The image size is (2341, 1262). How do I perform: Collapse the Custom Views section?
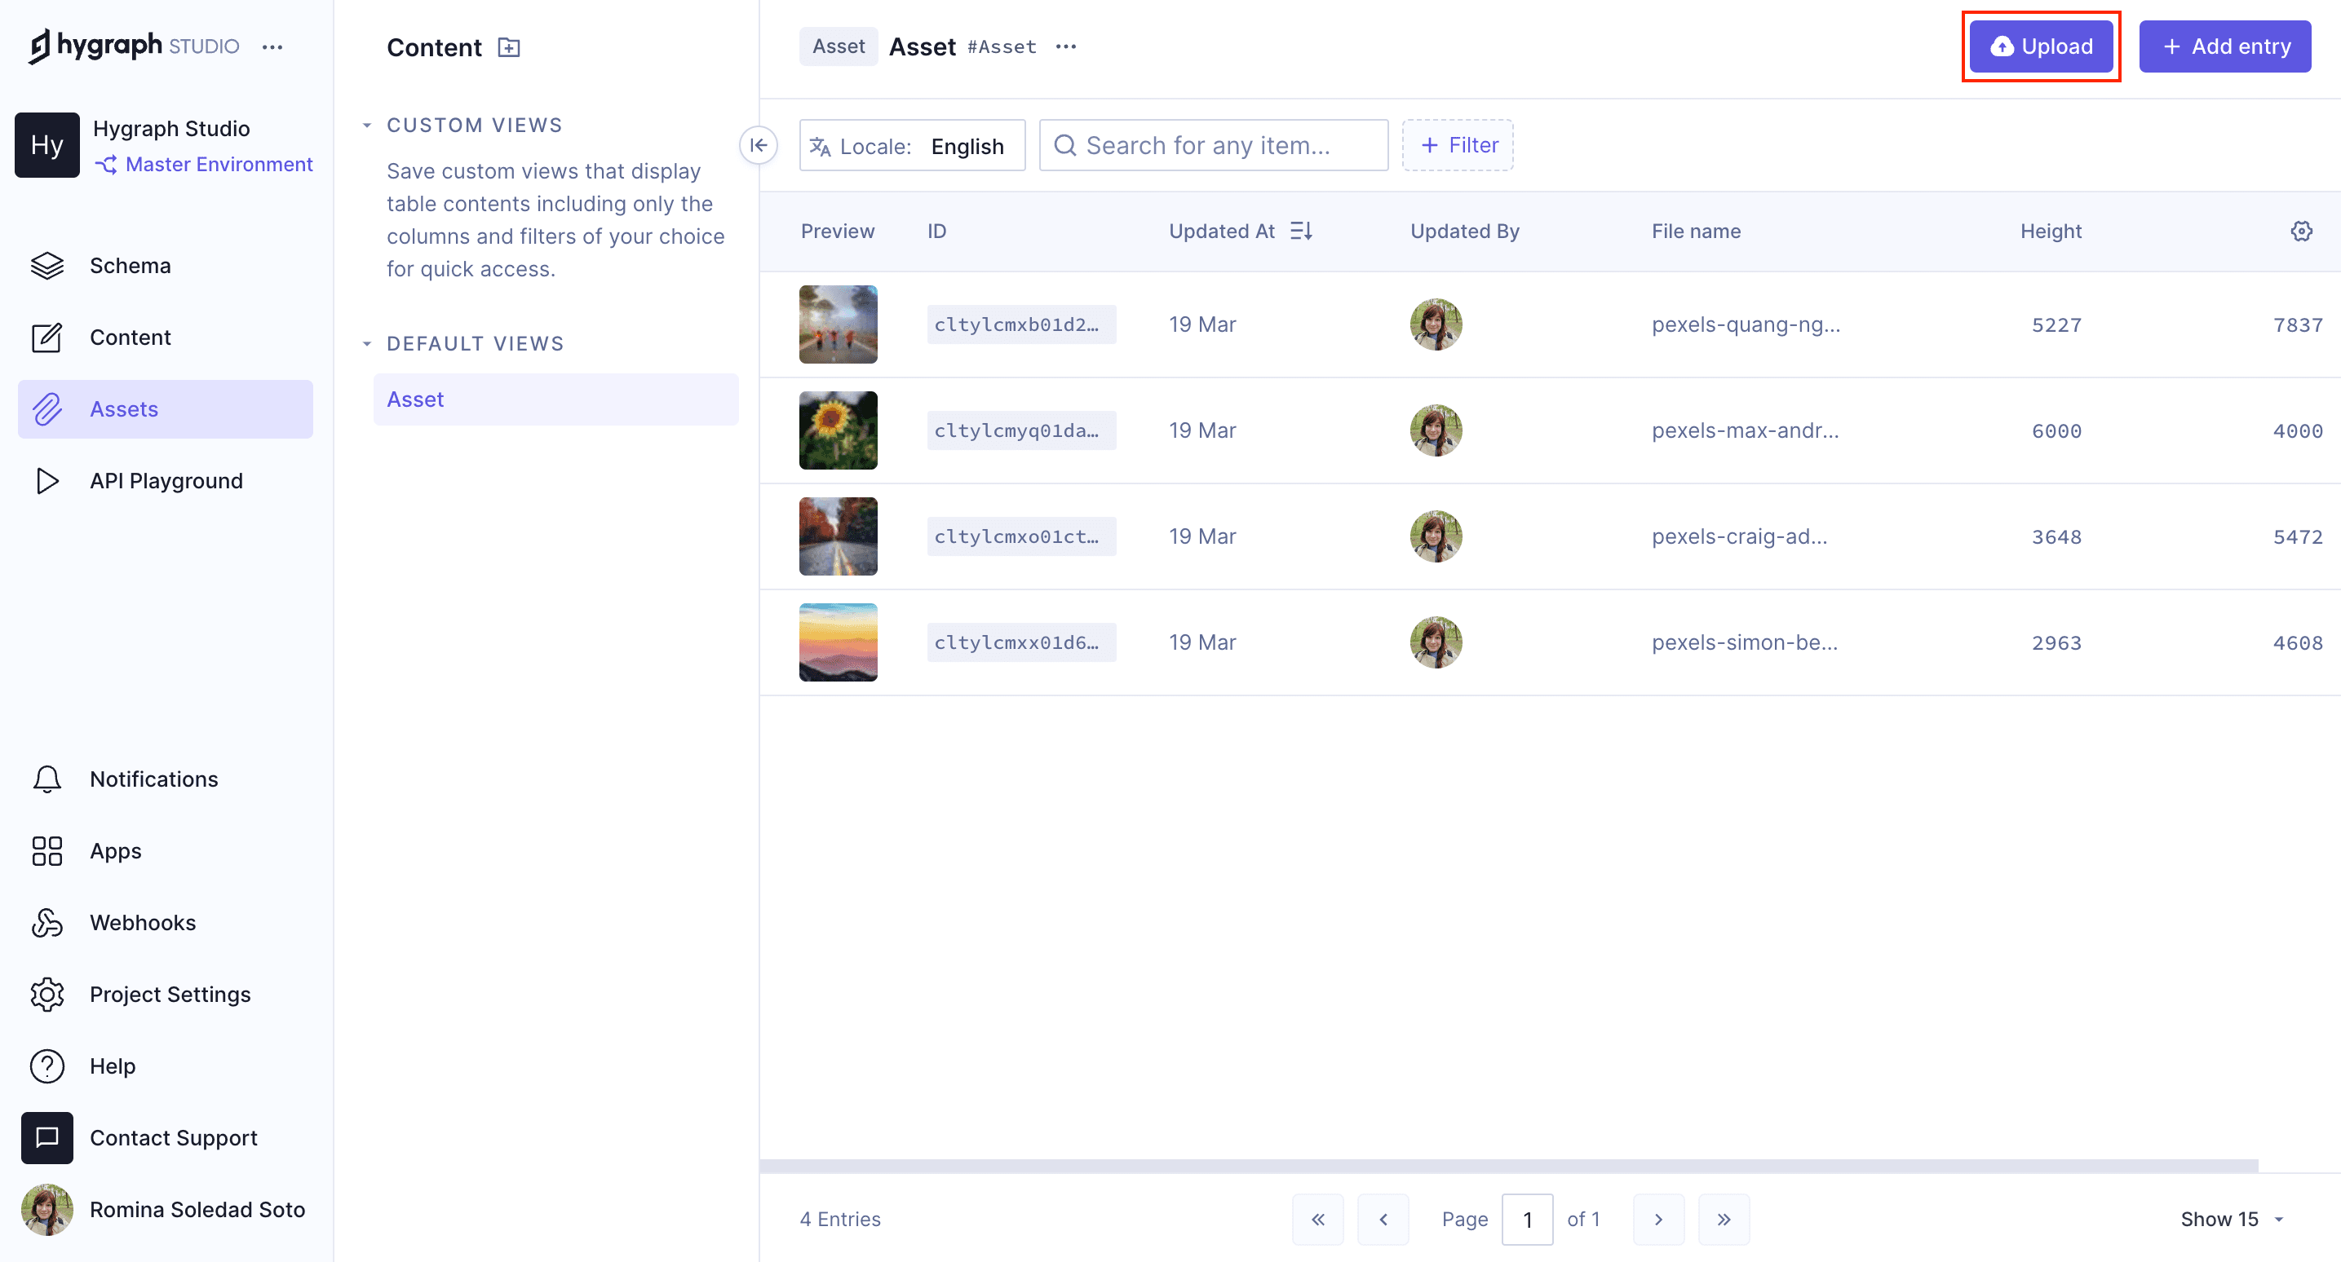(x=367, y=126)
